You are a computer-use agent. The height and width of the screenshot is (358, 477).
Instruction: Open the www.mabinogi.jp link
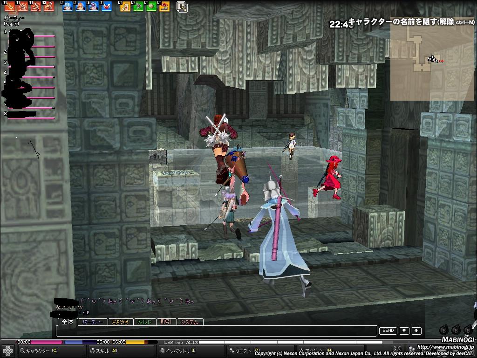(445, 347)
